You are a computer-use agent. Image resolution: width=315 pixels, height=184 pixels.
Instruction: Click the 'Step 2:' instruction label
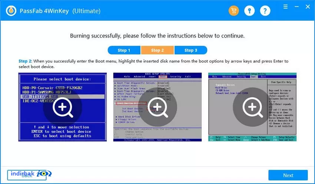coord(25,61)
